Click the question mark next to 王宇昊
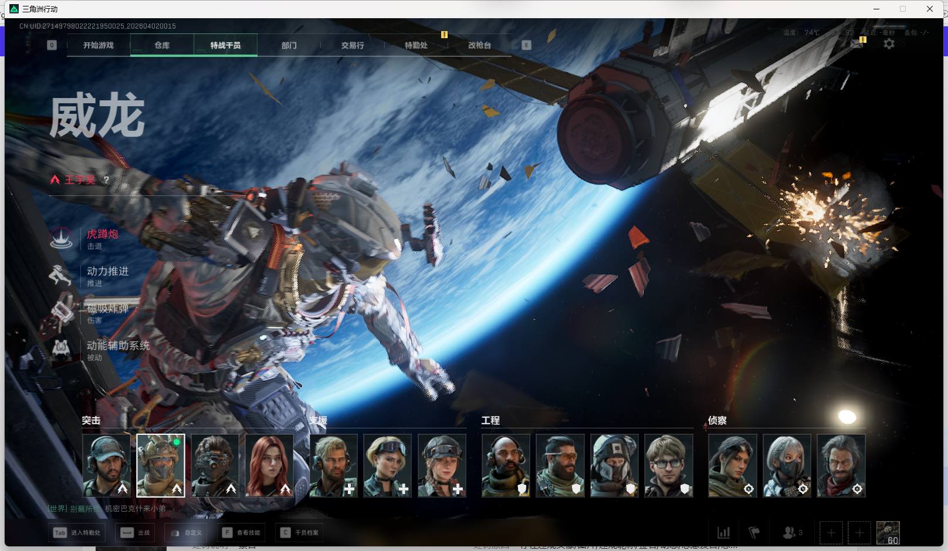Viewport: 948px width, 551px height. pos(106,180)
